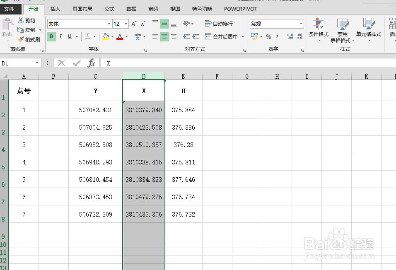Toggle off Bold formatting
Image resolution: width=396 pixels, height=270 pixels.
click(51, 36)
